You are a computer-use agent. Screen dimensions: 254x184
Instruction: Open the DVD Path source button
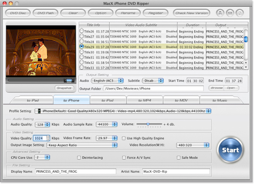[x=45, y=13]
